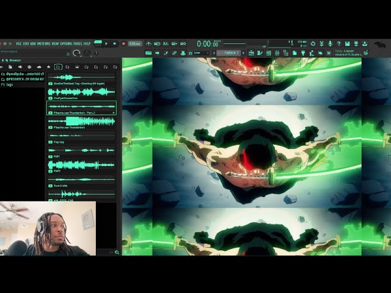This screenshot has width=391, height=293.
Task: Open the shopping cart content library icon
Action: tap(329, 53)
